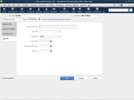The image size is (134, 100).
Task: Open the Docs toolbar icon
Action: 74,10
